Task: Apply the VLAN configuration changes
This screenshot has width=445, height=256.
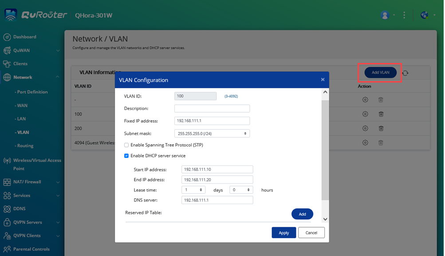Action: point(284,232)
